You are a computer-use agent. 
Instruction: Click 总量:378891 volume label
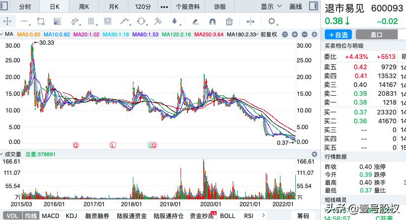tap(40, 154)
